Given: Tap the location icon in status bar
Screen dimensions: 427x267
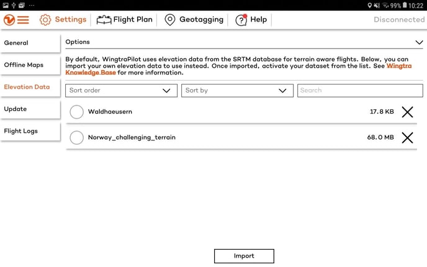Looking at the screenshot, I should [x=369, y=5].
